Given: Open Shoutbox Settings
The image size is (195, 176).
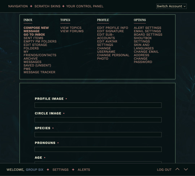Looking at the screenshot, I should 143,40.
